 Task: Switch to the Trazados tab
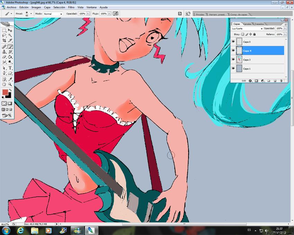pyautogui.click(x=259, y=24)
